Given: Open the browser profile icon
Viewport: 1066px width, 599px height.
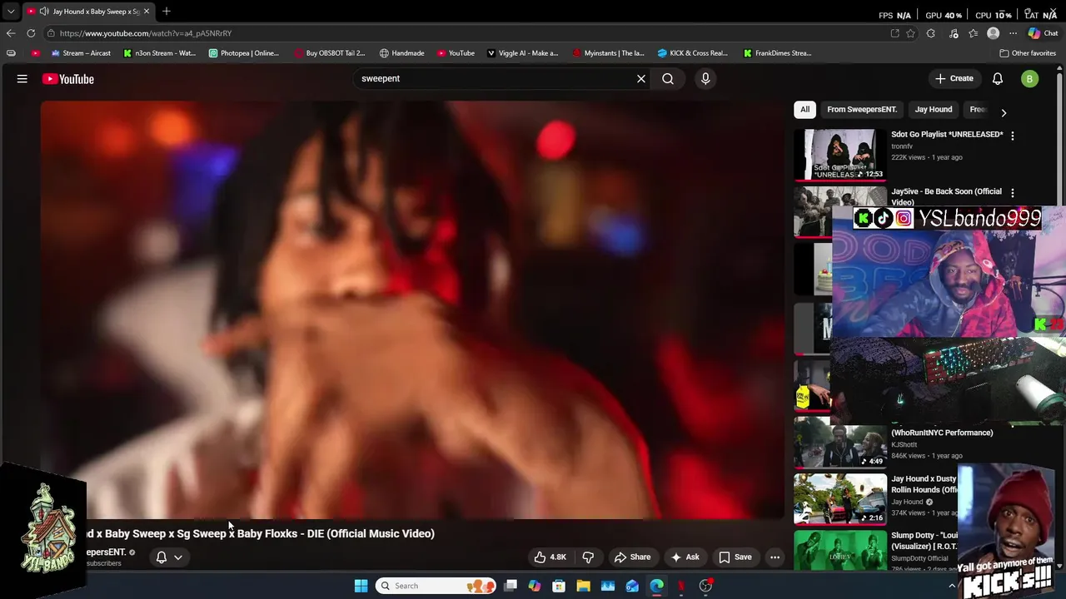Looking at the screenshot, I should click(993, 33).
